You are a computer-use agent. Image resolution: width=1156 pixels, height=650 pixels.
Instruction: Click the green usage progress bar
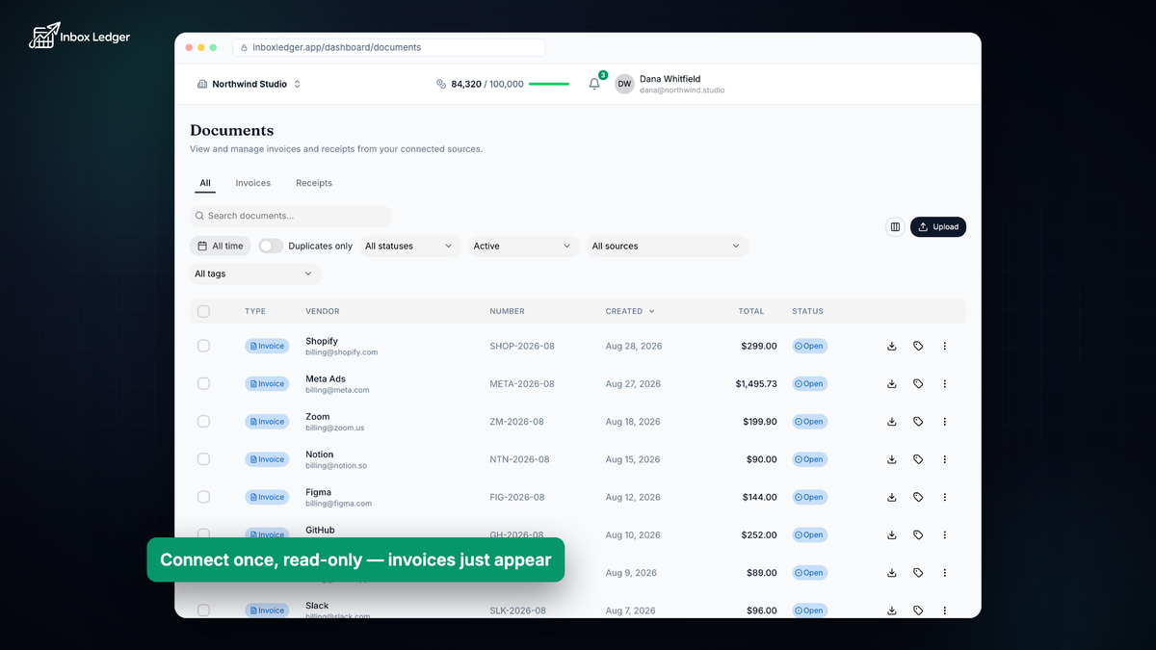pyautogui.click(x=549, y=84)
